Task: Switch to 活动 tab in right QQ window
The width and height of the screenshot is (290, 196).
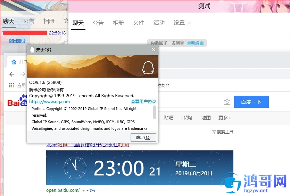Action: click(x=159, y=23)
